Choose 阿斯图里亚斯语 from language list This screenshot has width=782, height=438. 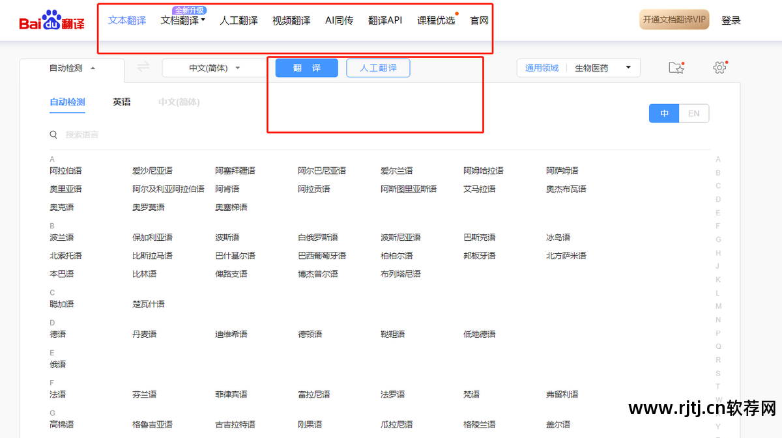tap(409, 189)
